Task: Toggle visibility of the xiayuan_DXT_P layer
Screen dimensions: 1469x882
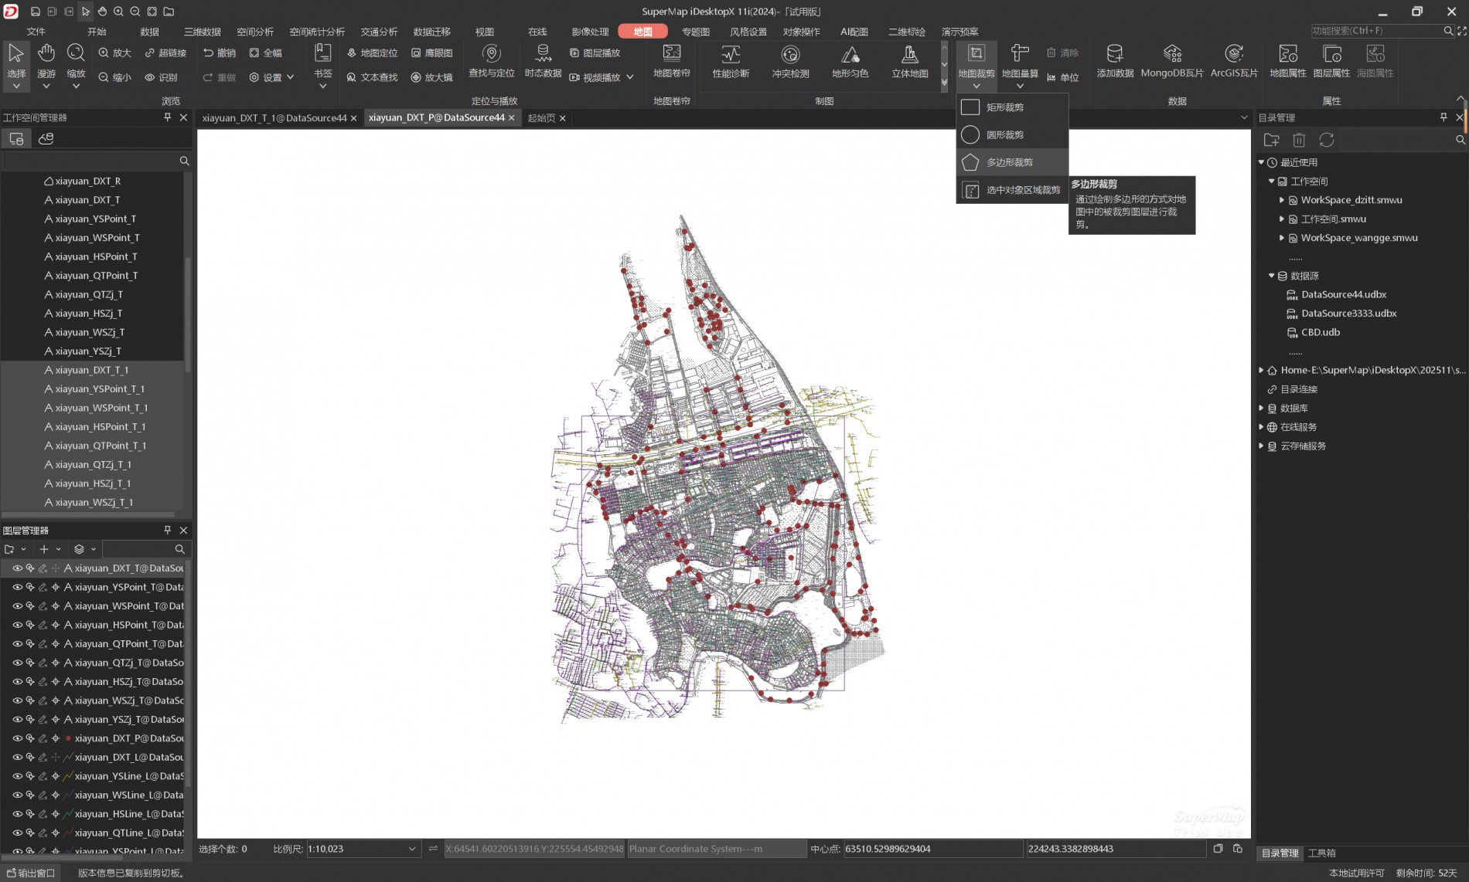Action: coord(17,738)
